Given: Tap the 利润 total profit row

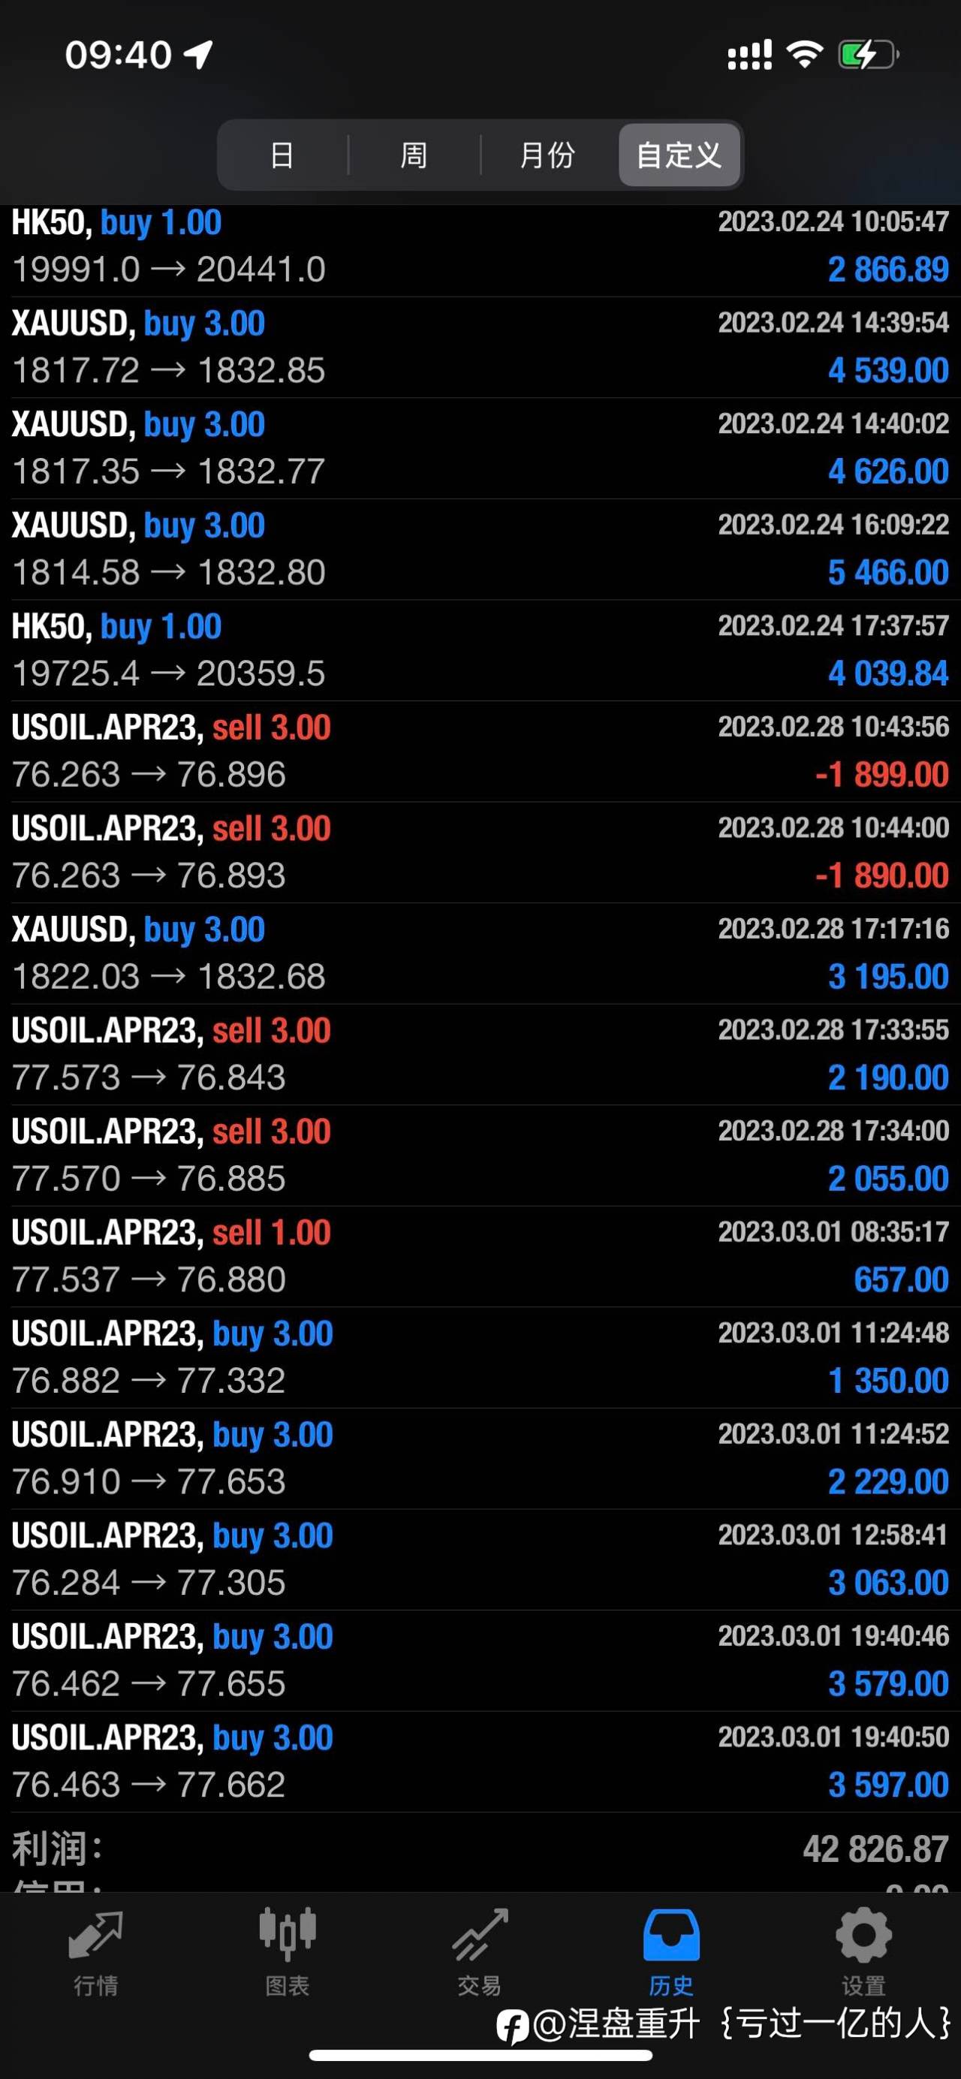Looking at the screenshot, I should (x=480, y=1849).
